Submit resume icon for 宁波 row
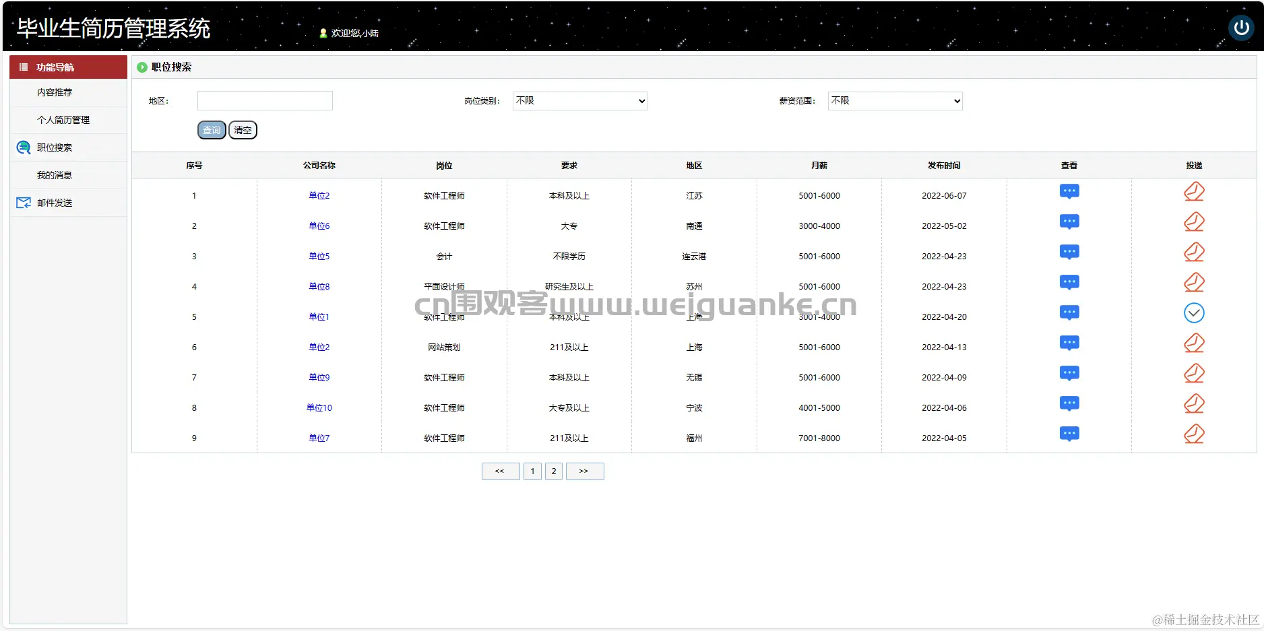The width and height of the screenshot is (1264, 631). [x=1194, y=404]
